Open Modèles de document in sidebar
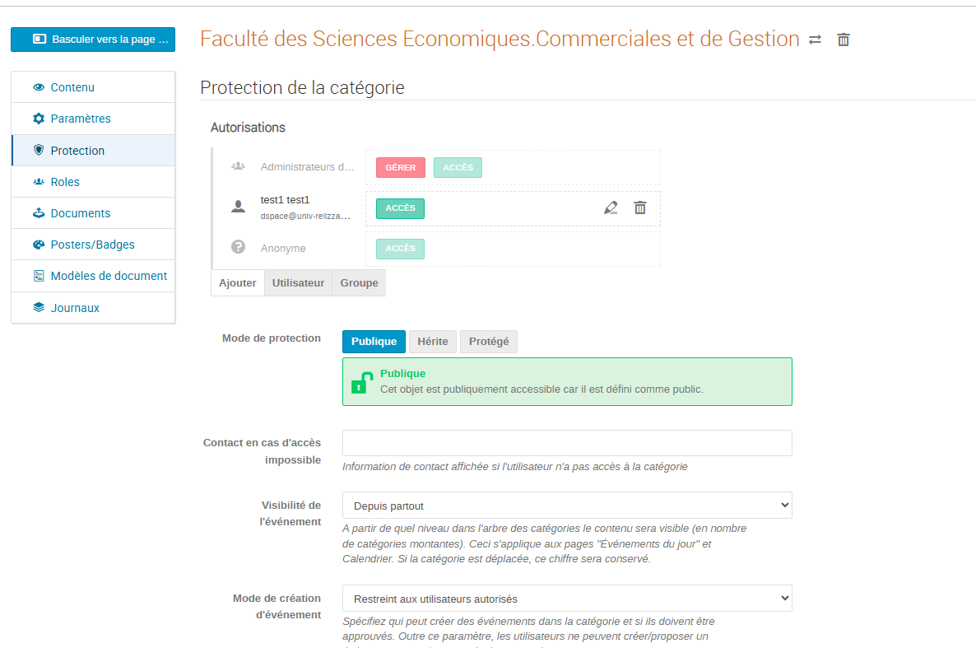The width and height of the screenshot is (976, 648). [x=109, y=276]
